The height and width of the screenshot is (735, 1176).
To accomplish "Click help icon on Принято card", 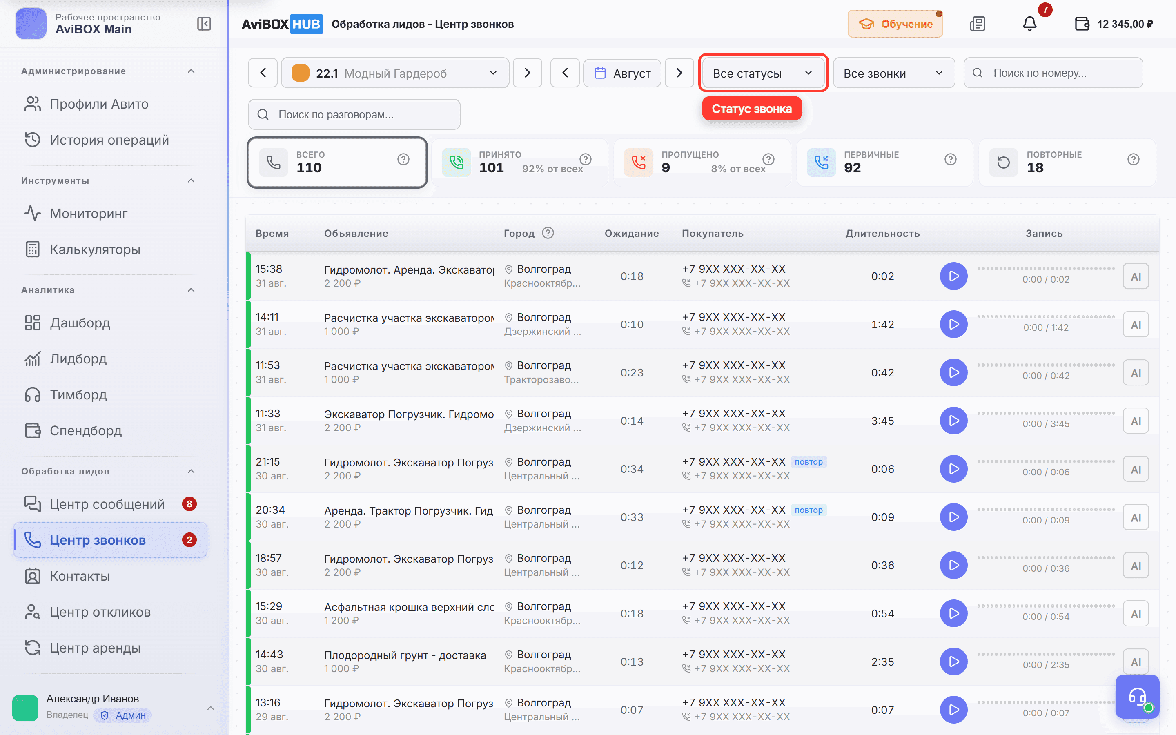I will coord(586,159).
